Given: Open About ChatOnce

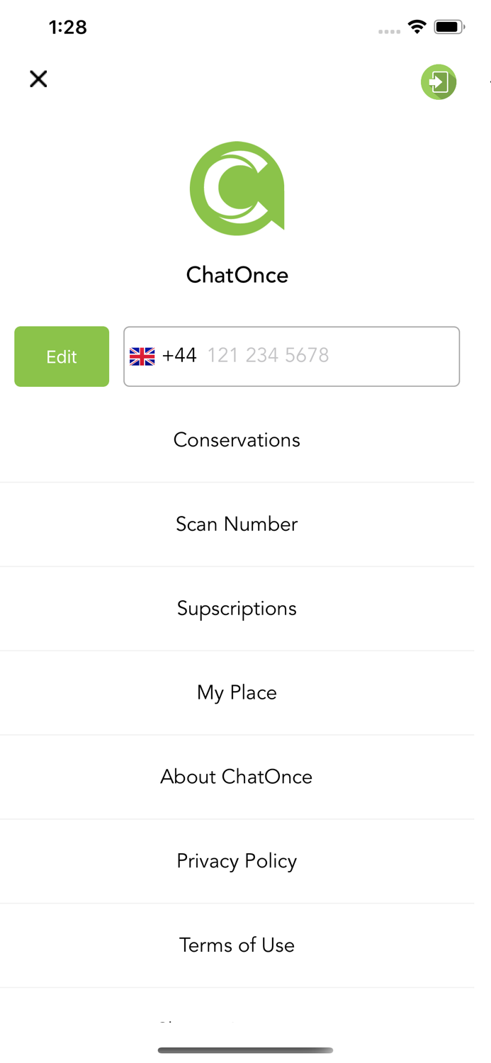Looking at the screenshot, I should click(x=237, y=777).
